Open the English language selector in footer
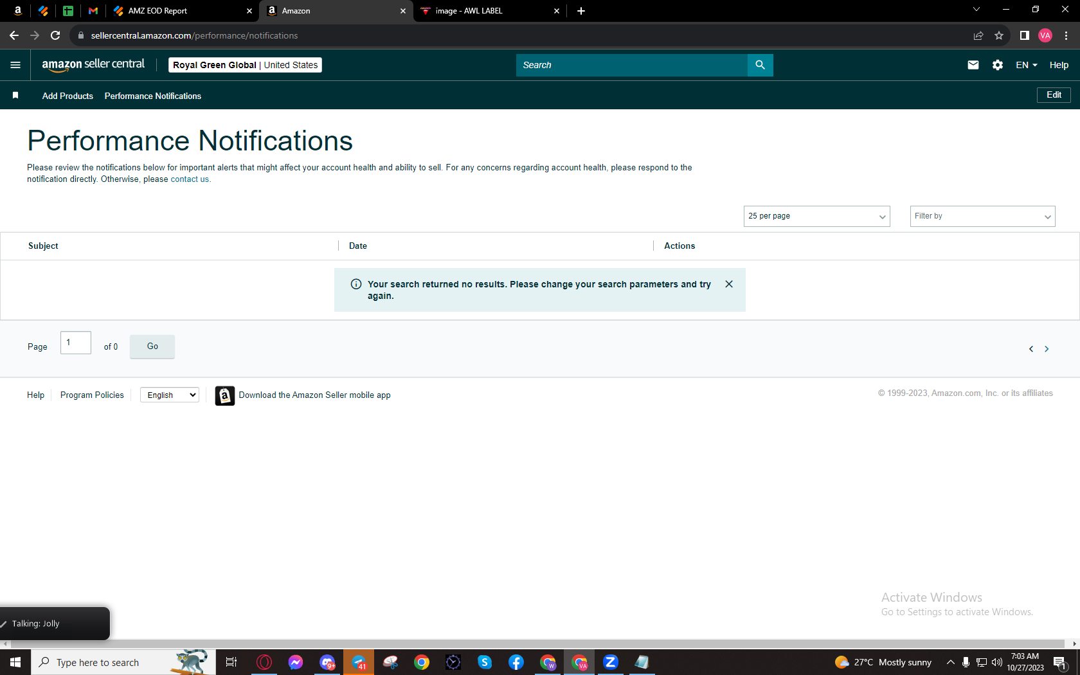 pyautogui.click(x=170, y=395)
